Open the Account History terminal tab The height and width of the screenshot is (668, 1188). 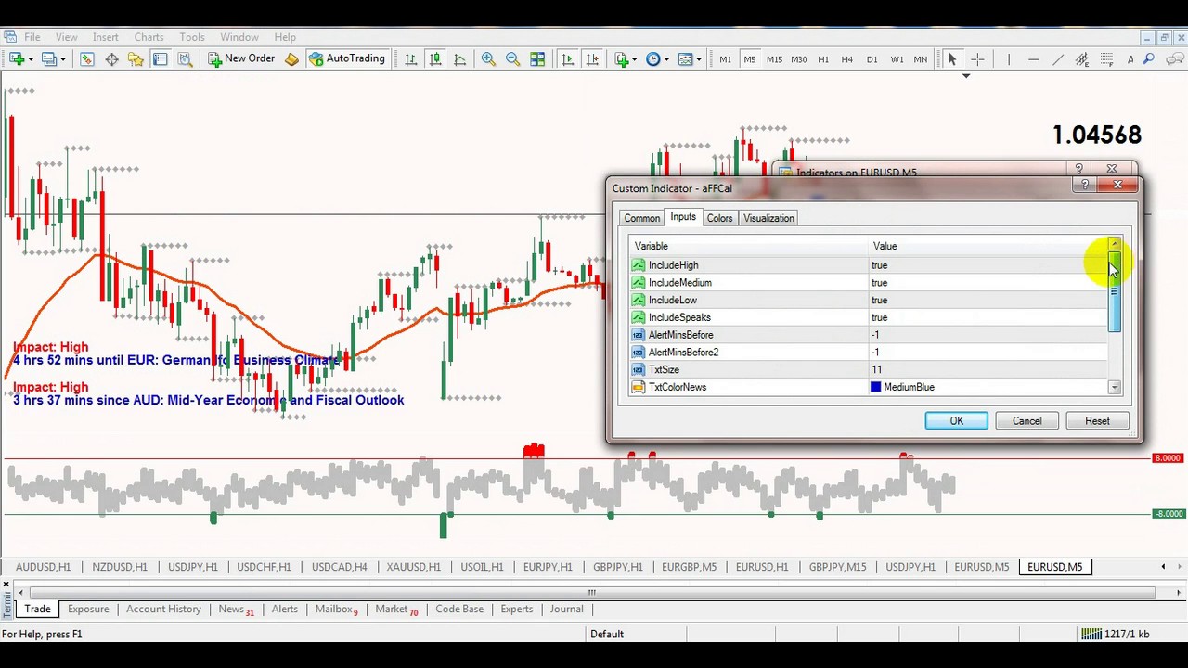click(x=163, y=610)
